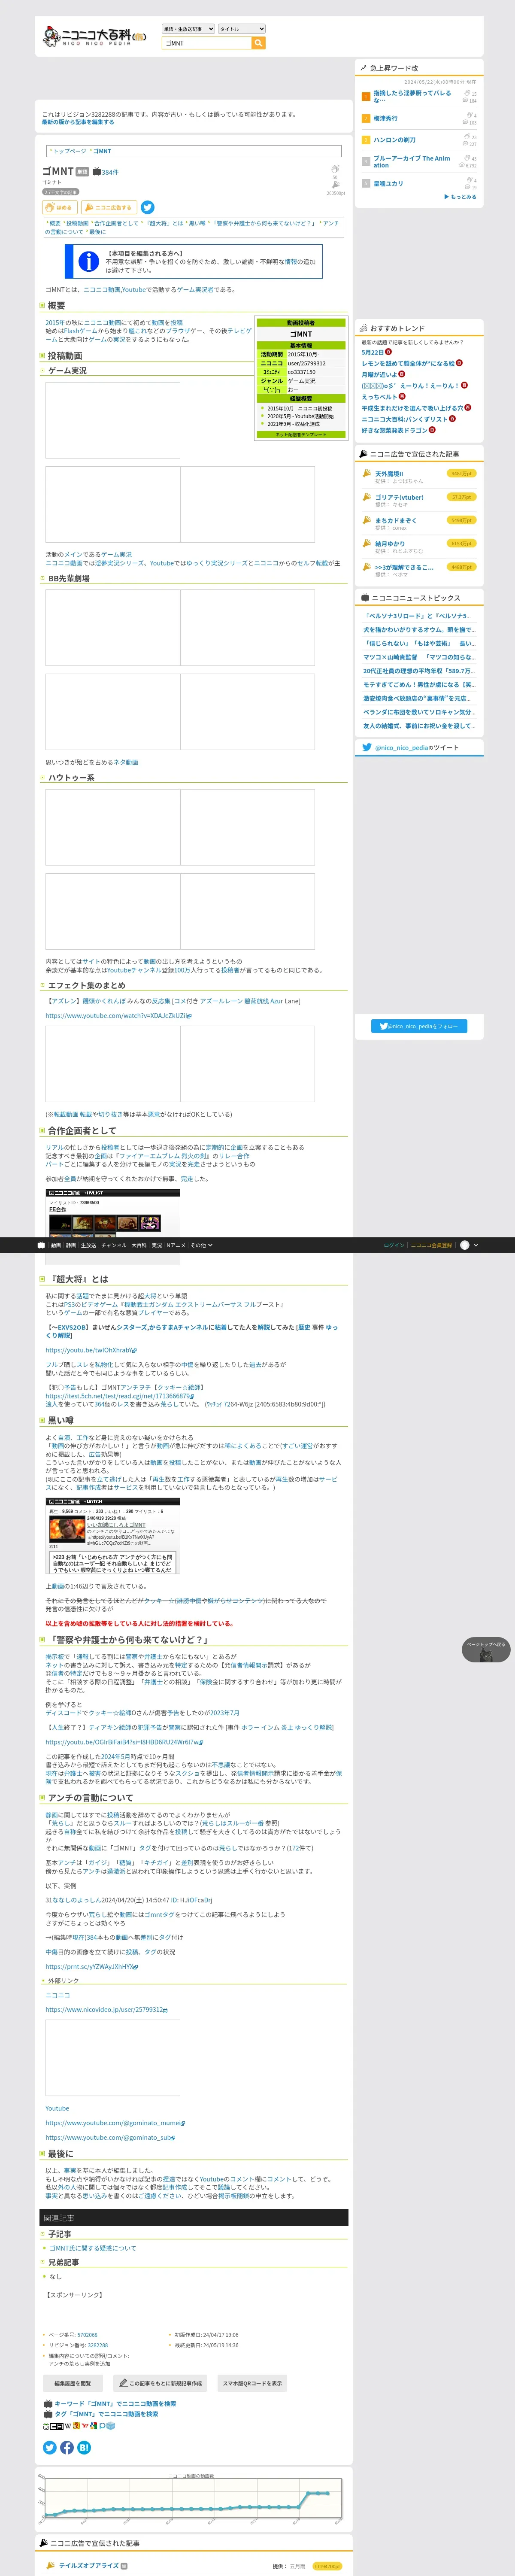Click the search input containing ゴMNT
The width and height of the screenshot is (515, 2576).
(206, 43)
